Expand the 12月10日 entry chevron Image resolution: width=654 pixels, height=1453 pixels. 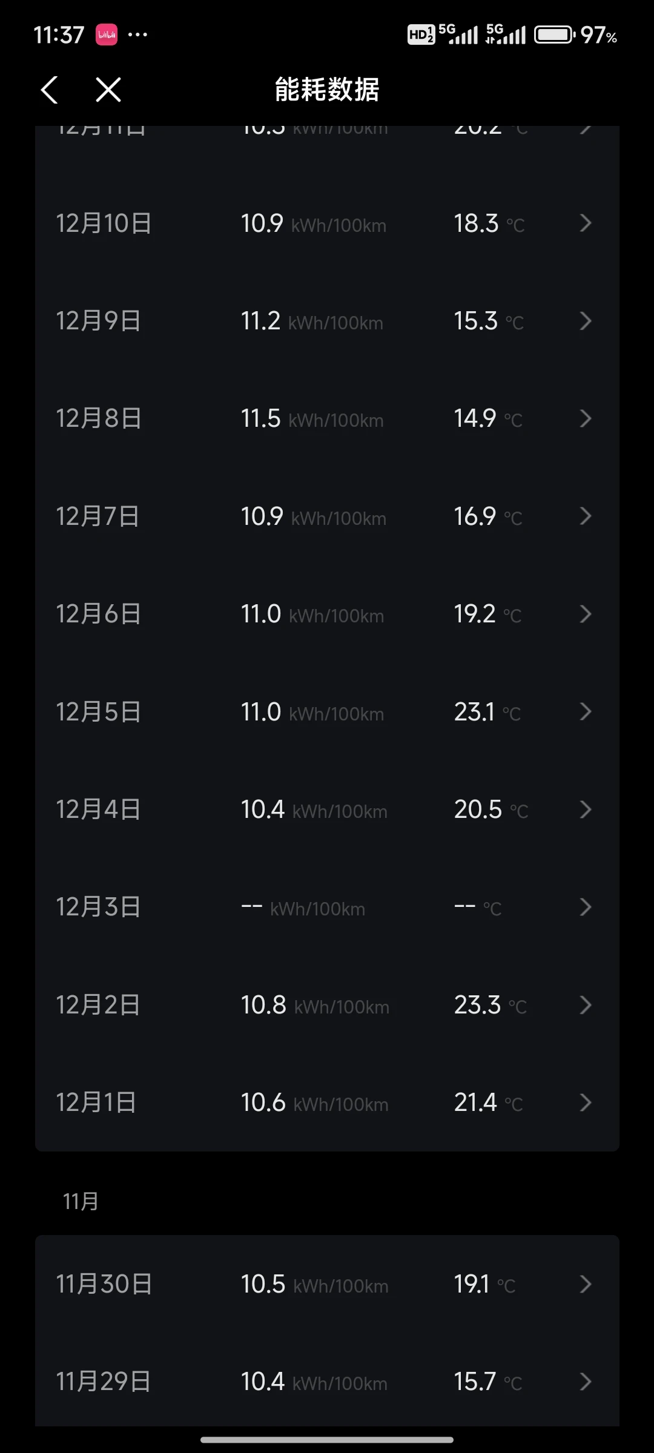pyautogui.click(x=585, y=223)
